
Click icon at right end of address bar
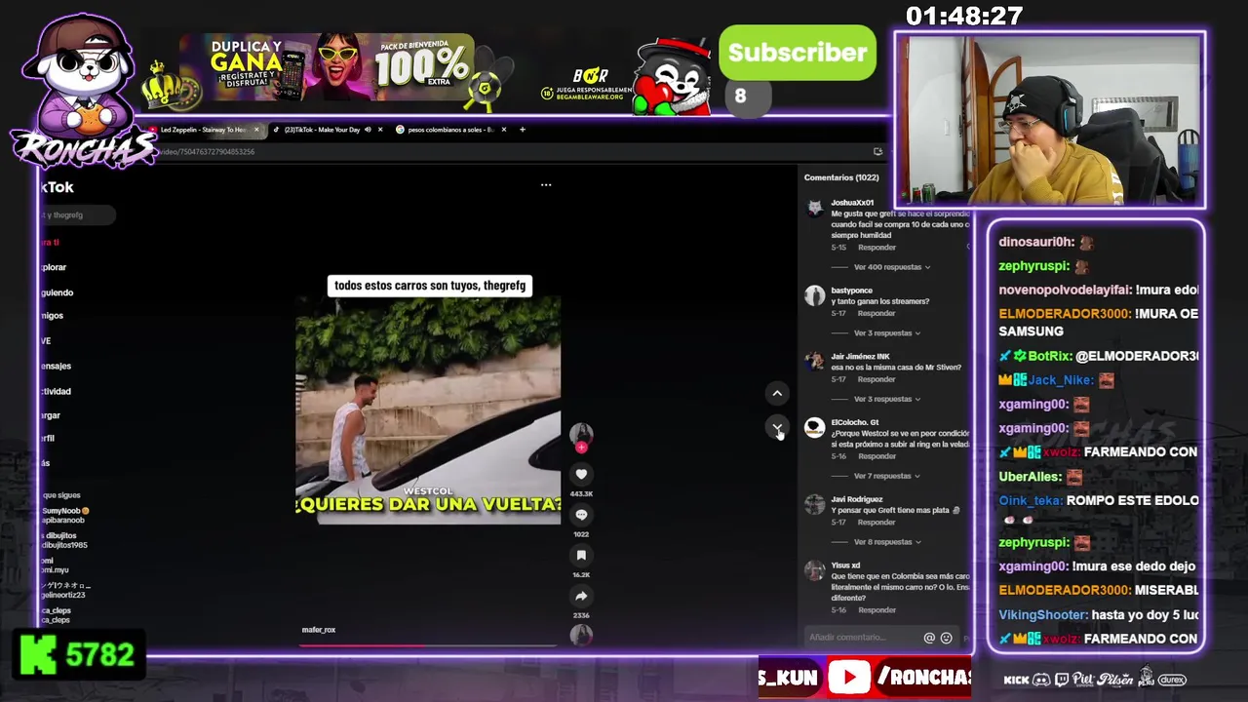(877, 151)
